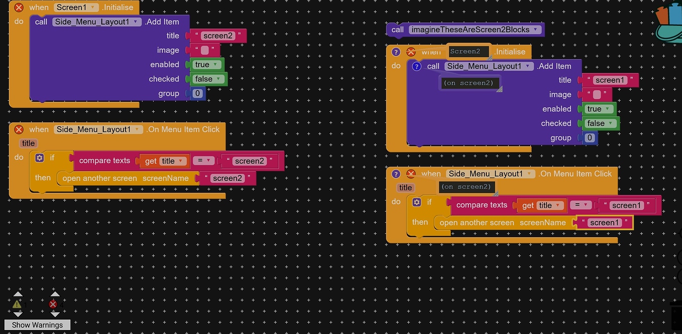Click the screen2 text string to edit it

click(x=219, y=36)
